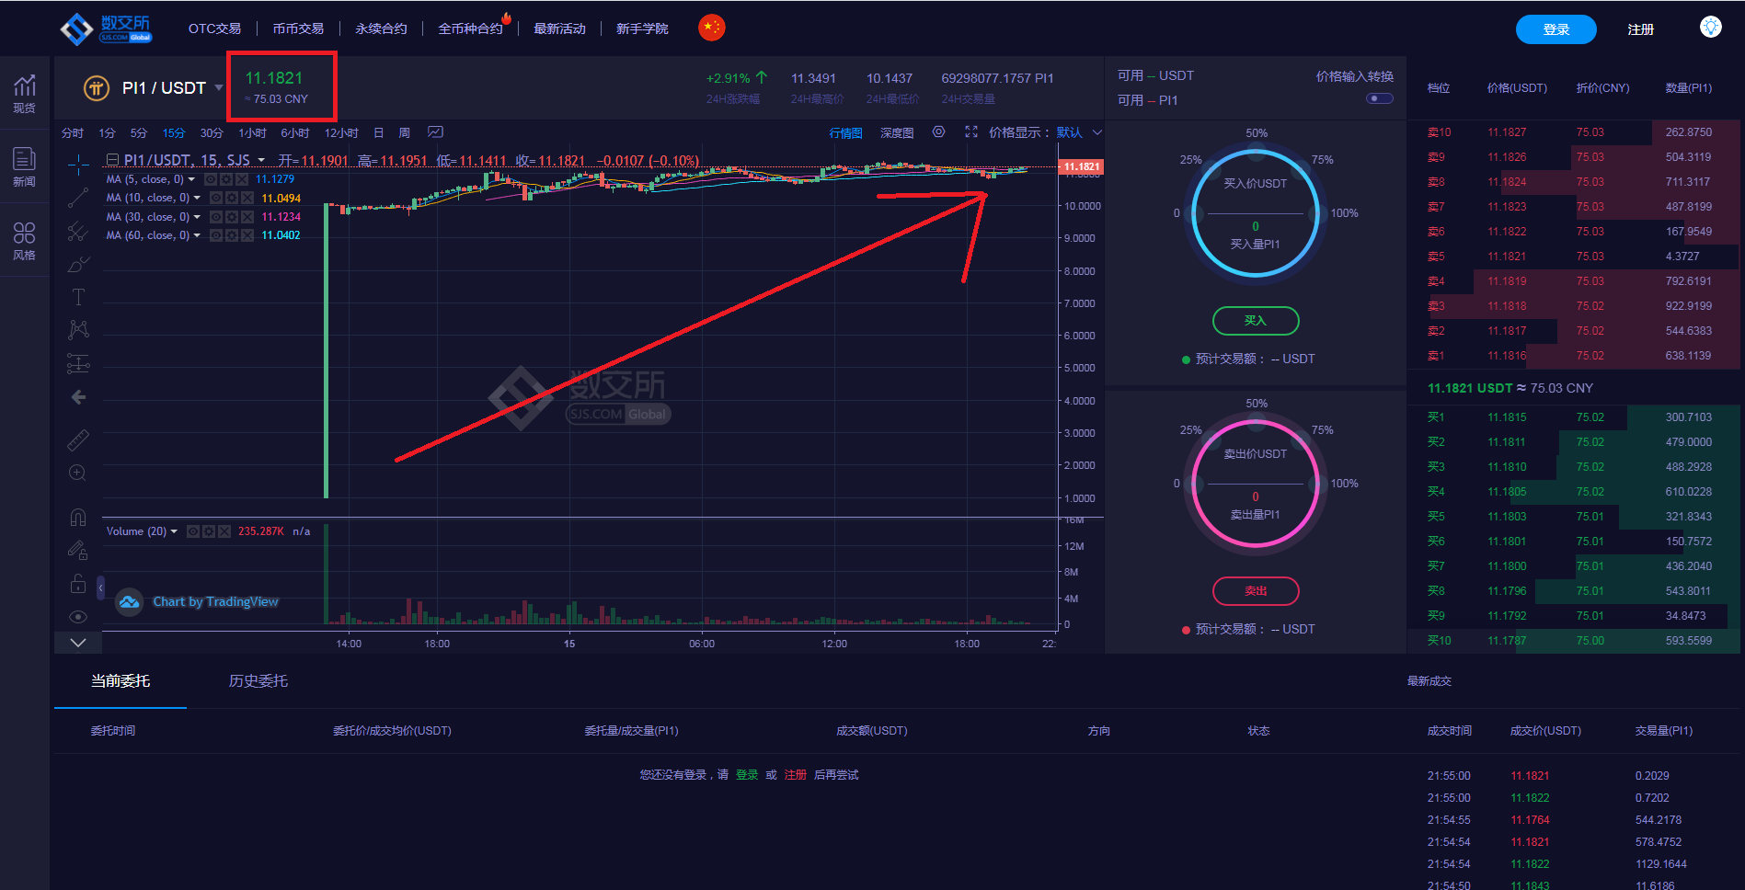Click the green 买入 button

click(x=1256, y=321)
